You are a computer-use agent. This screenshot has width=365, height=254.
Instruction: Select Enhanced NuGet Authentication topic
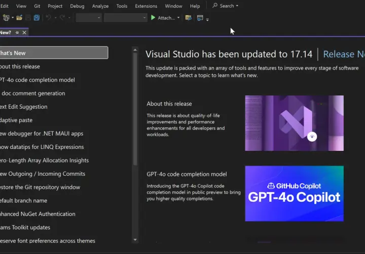pyautogui.click(x=38, y=214)
